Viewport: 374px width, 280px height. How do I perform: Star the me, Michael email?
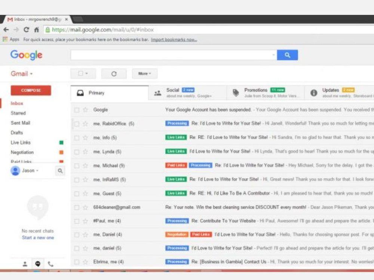coord(85,165)
